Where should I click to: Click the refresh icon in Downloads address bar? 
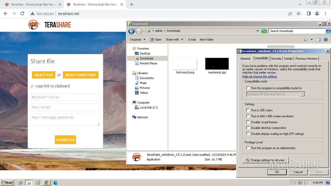coord(264,31)
